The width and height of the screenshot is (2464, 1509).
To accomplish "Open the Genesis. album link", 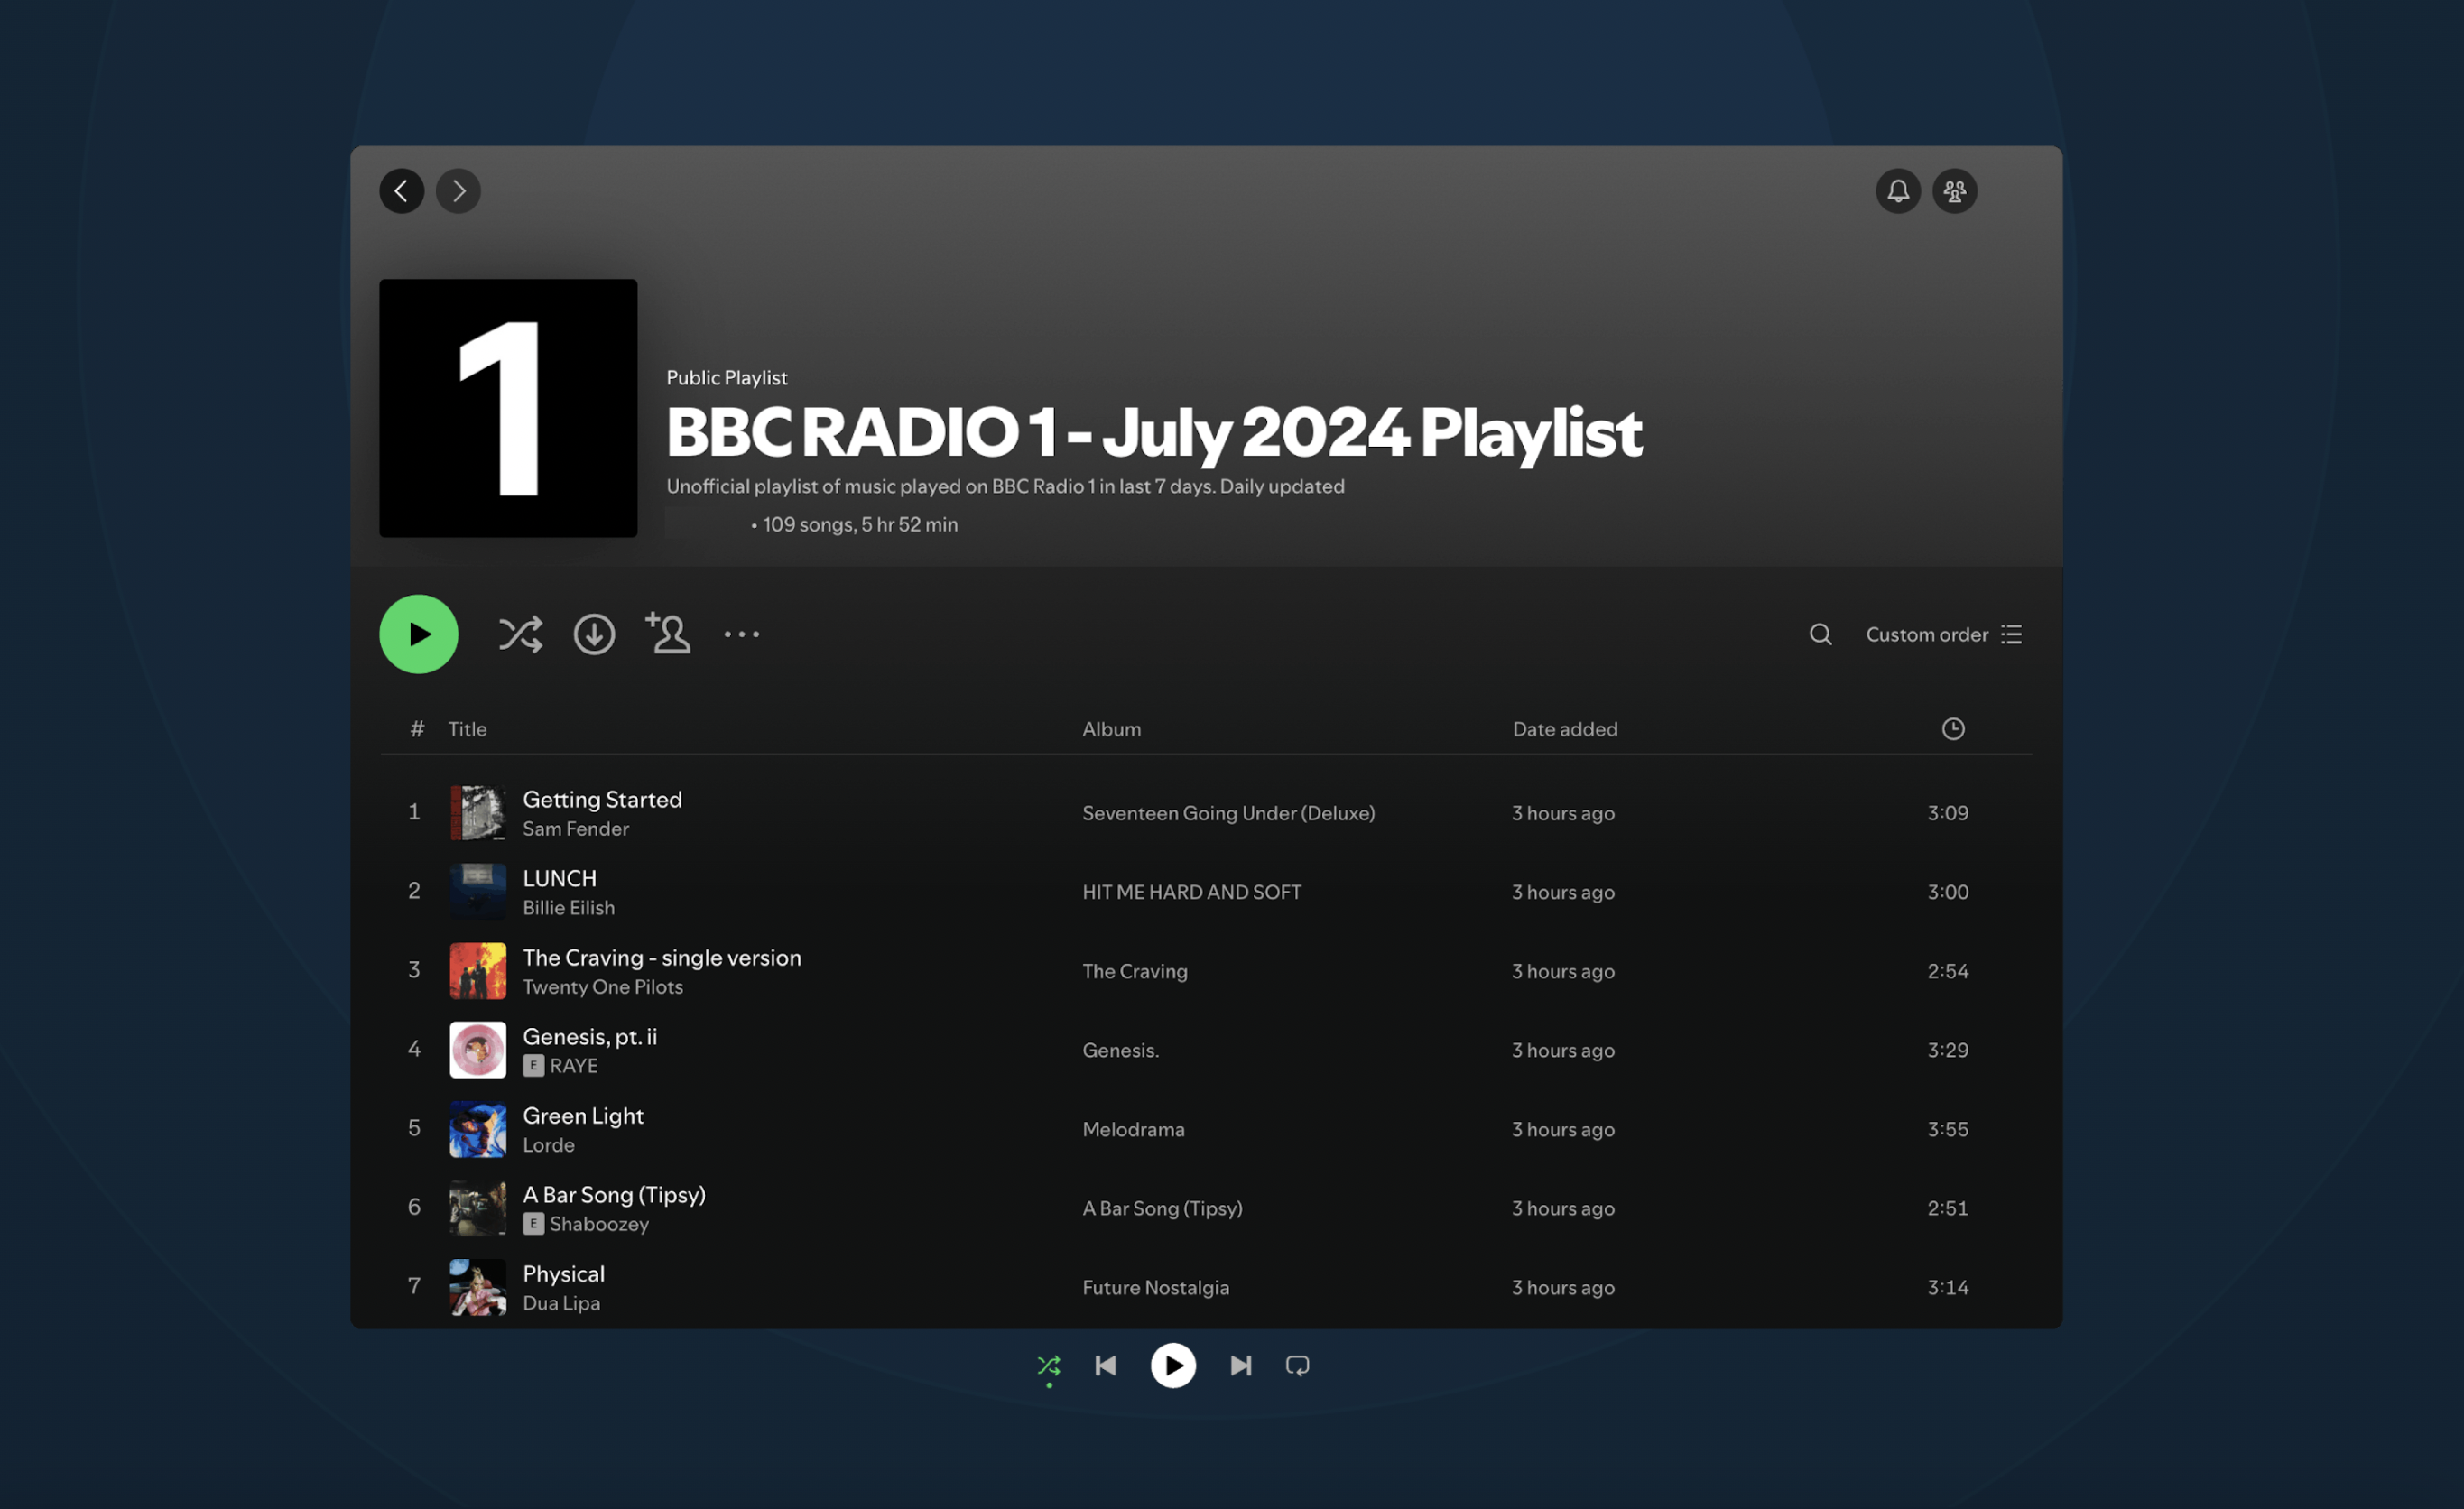I will coord(1120,1050).
